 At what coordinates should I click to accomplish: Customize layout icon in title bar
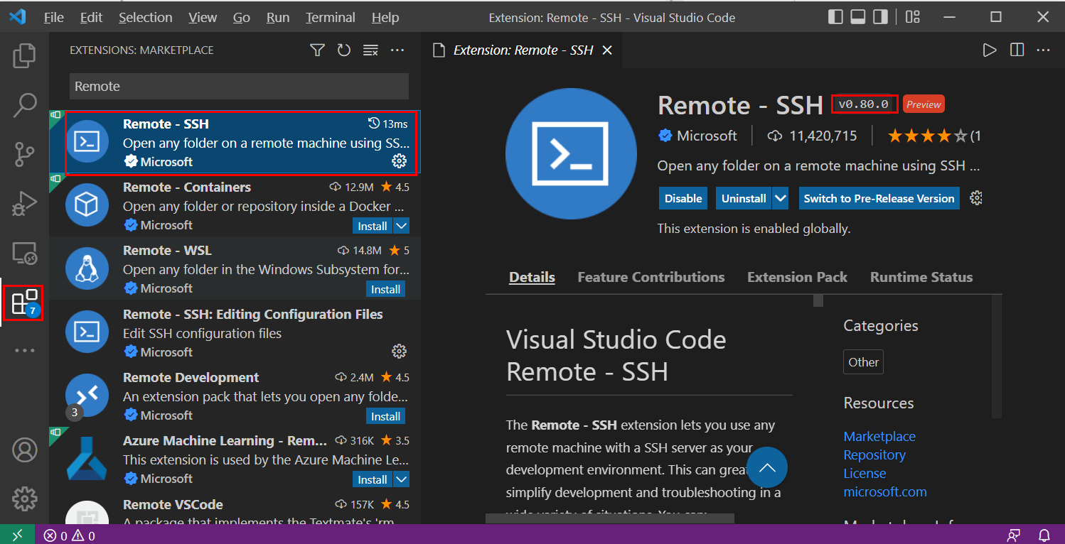pos(914,17)
